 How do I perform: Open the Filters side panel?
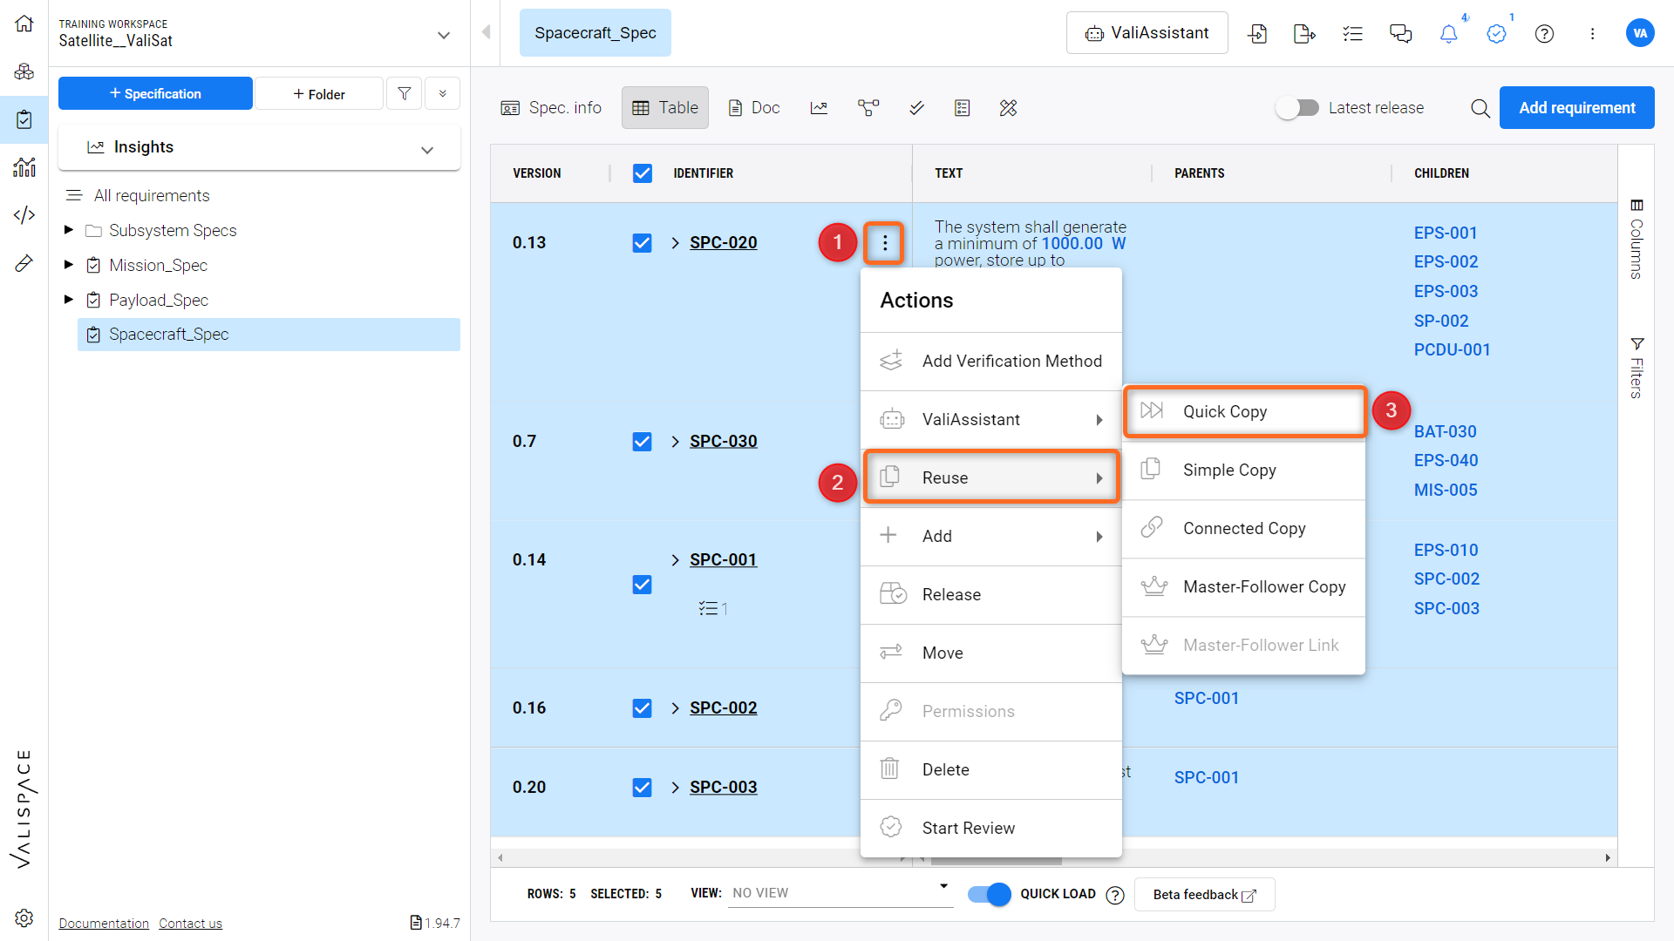click(1637, 368)
